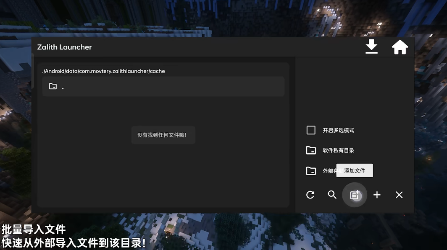
Task: Click the folder icon on the parent directory row
Action: 53,86
